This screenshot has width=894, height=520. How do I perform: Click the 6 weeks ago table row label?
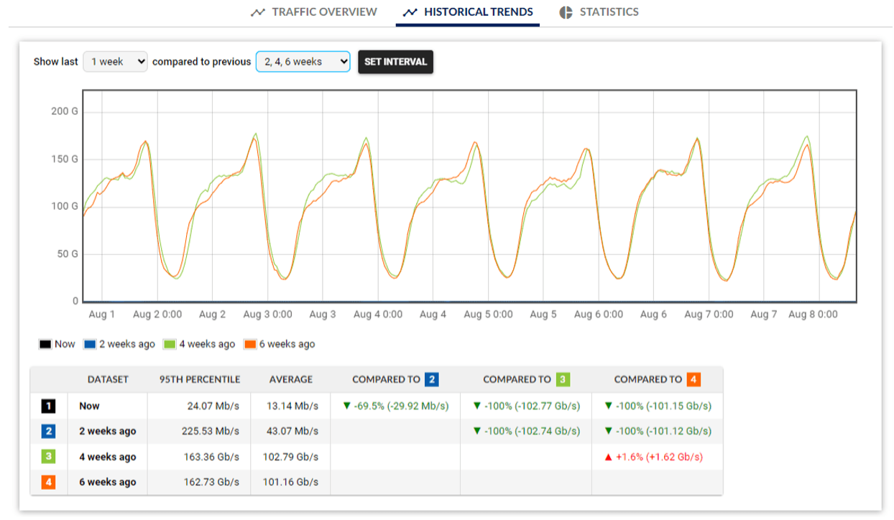(x=107, y=482)
